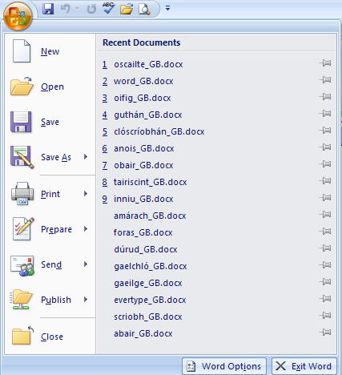This screenshot has width=342, height=375.
Task: Click the Send envelope people icon
Action: [22, 265]
